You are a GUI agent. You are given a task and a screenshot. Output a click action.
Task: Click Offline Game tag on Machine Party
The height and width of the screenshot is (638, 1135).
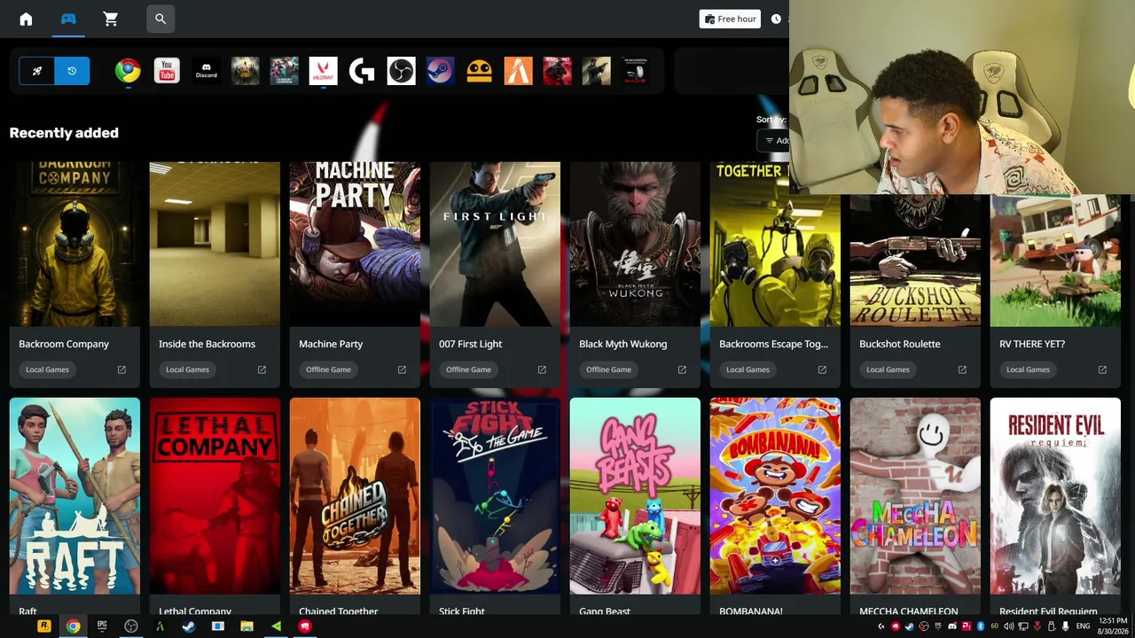[328, 370]
